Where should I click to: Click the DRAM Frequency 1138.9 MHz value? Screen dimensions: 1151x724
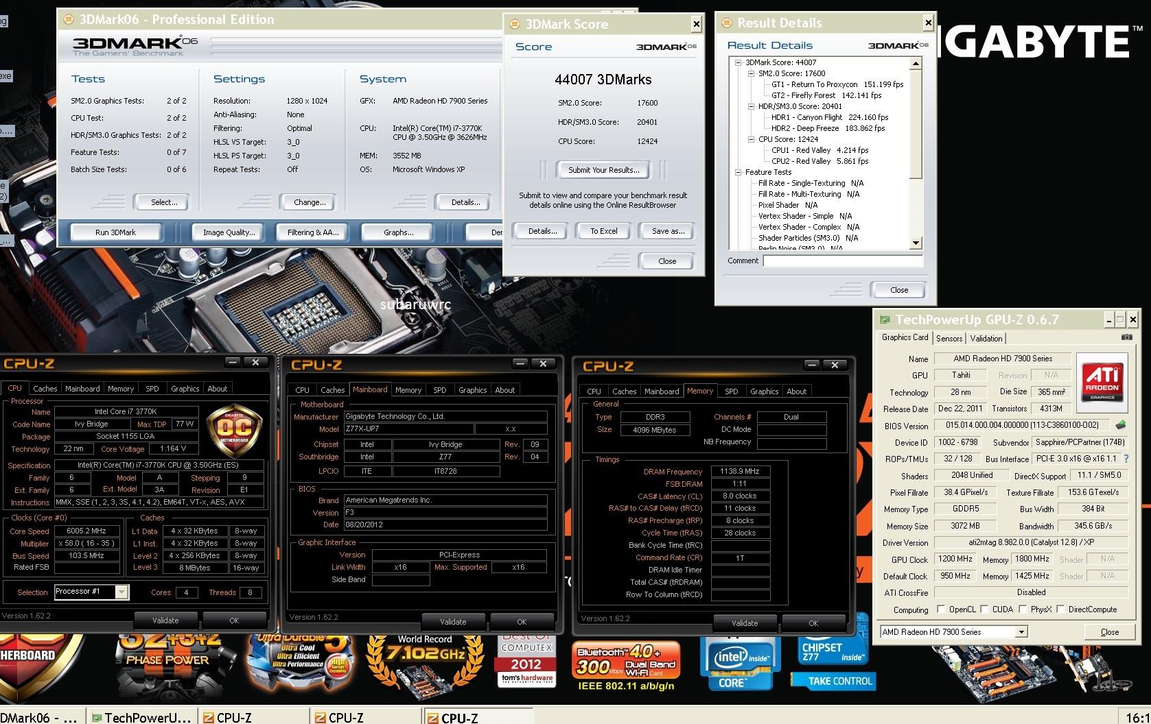pos(740,471)
